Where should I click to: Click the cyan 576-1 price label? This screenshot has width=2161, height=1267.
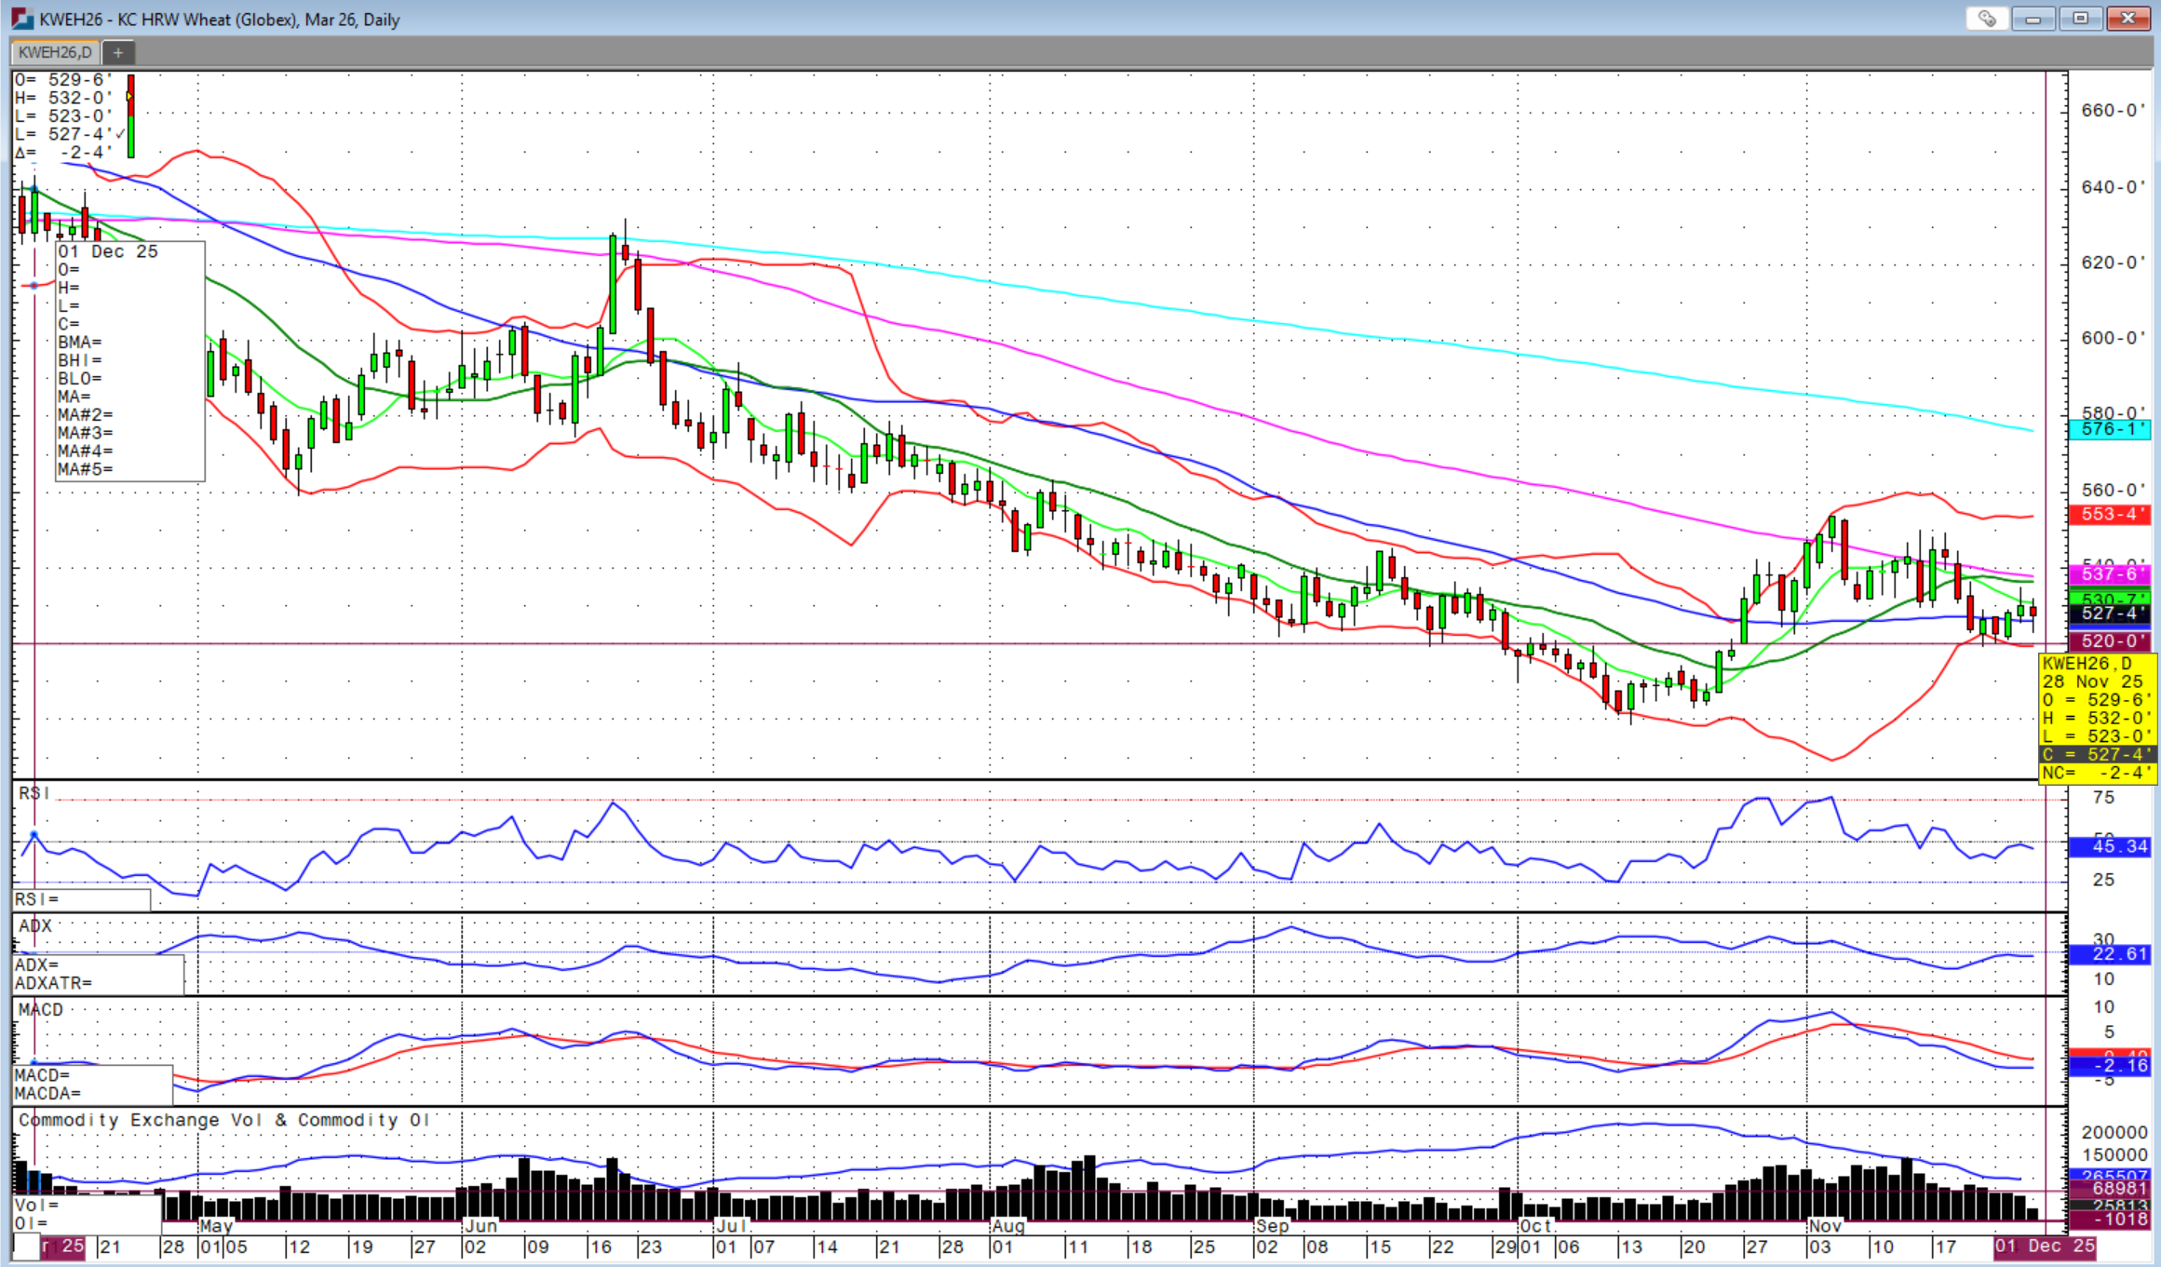[2109, 429]
